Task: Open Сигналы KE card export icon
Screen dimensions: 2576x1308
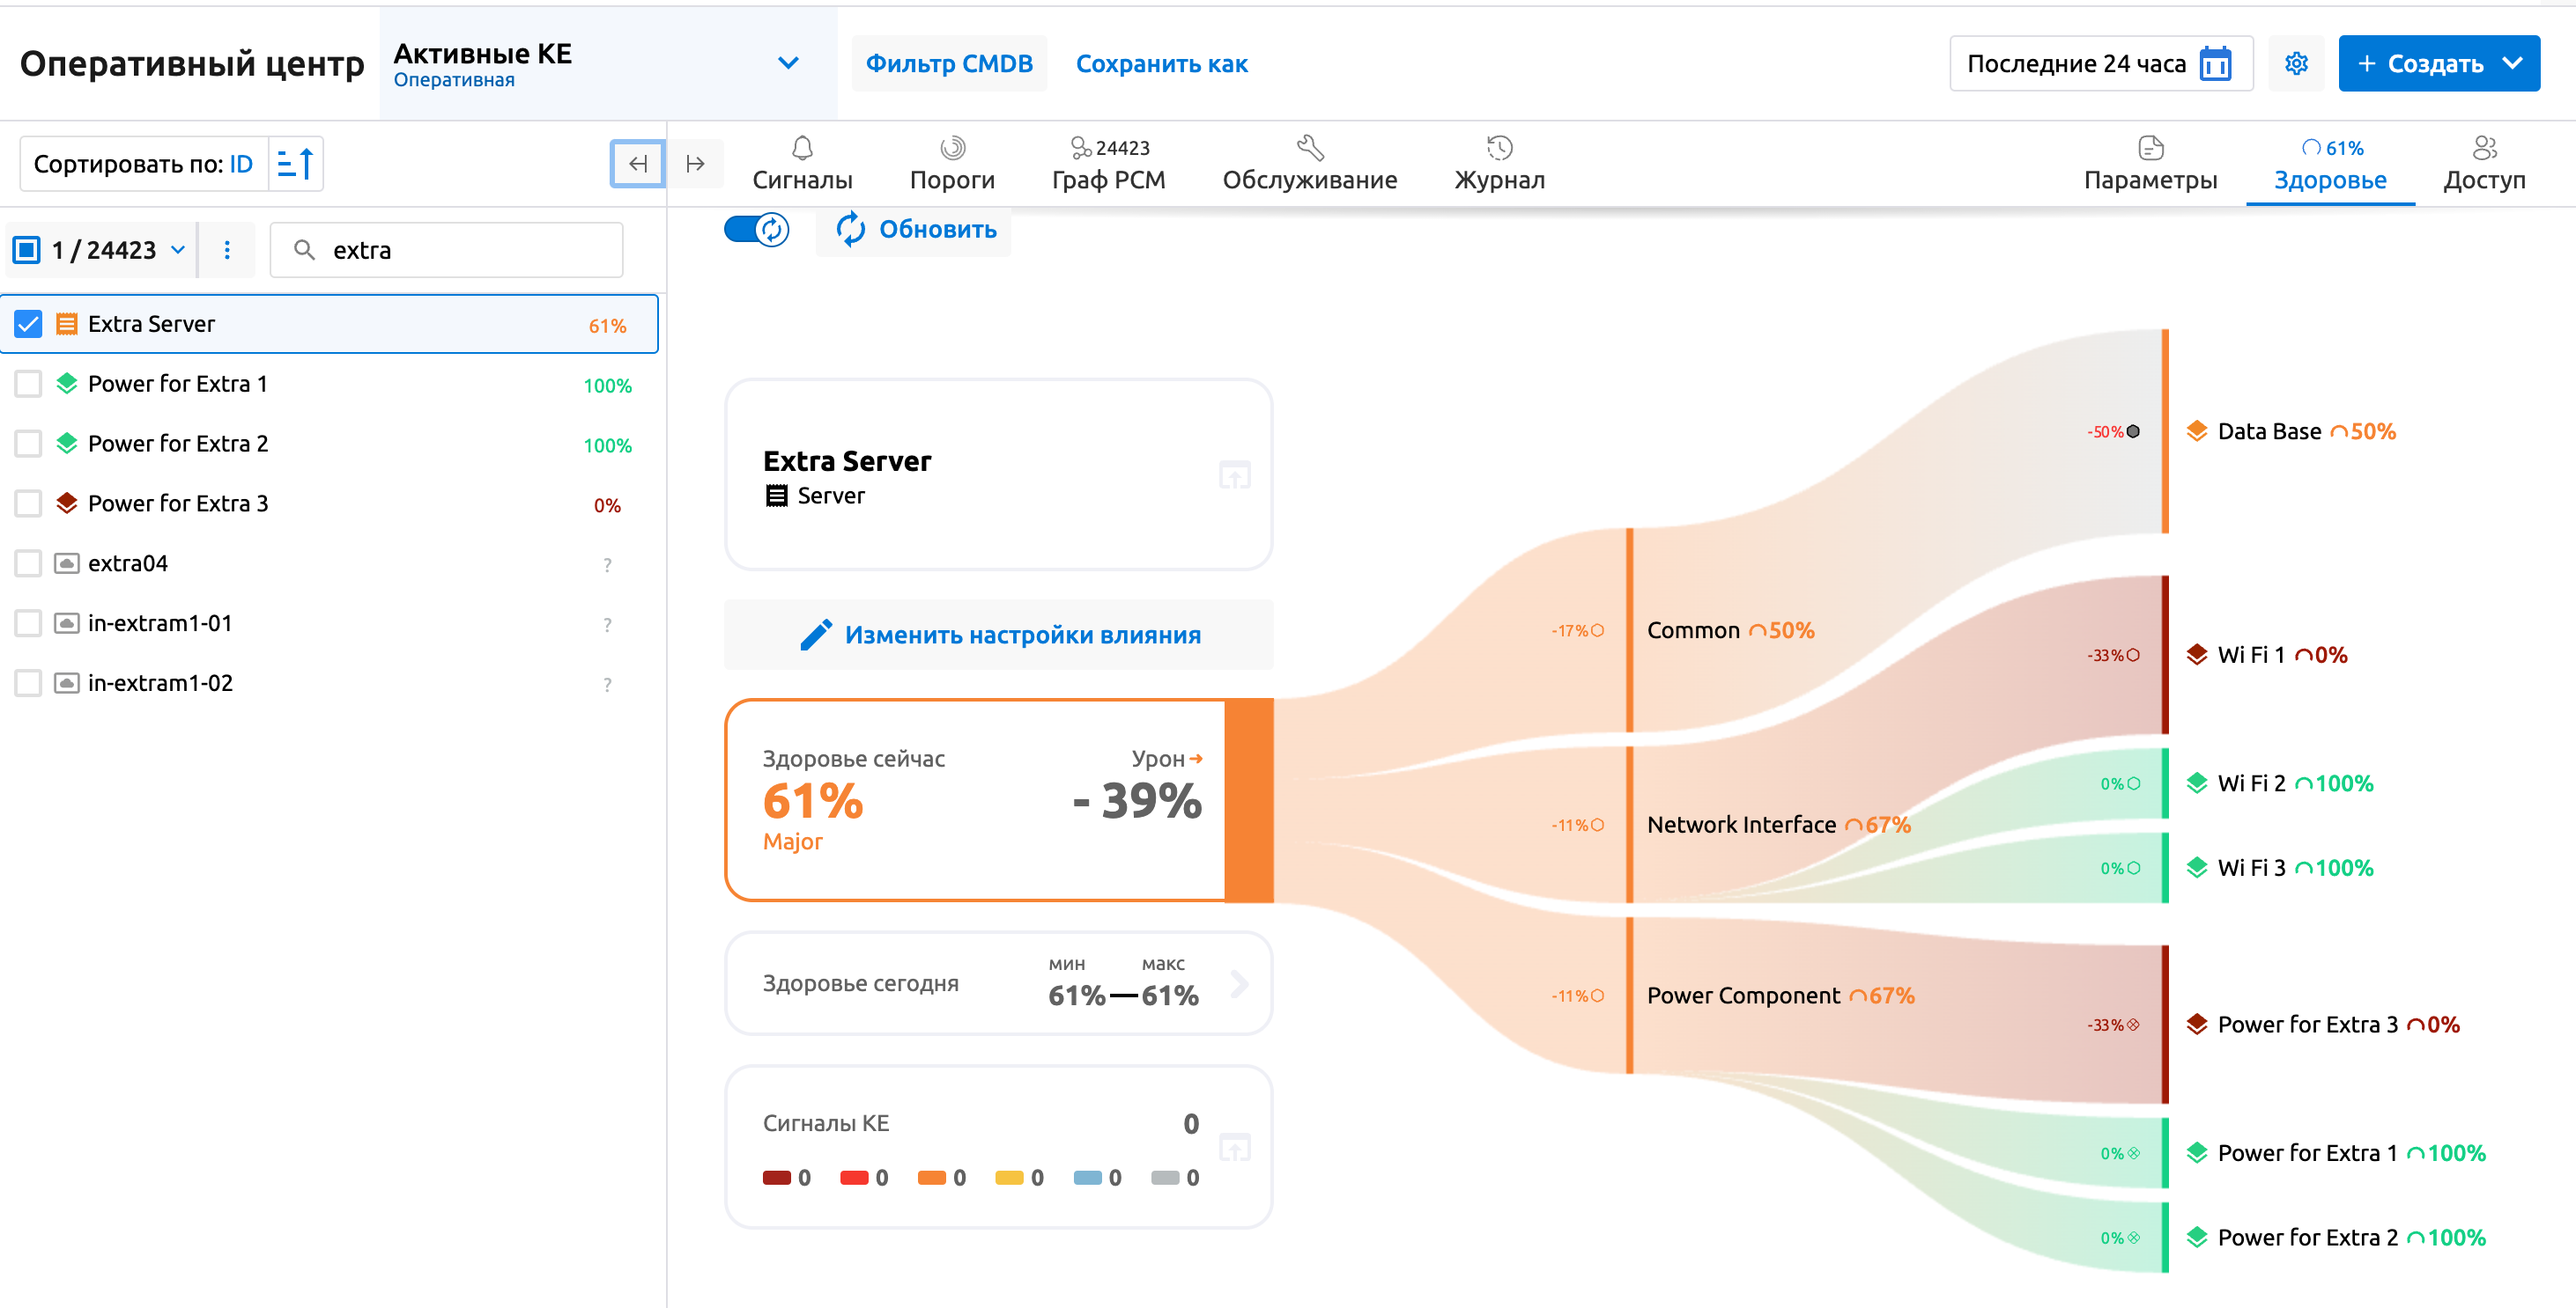Action: (1235, 1147)
